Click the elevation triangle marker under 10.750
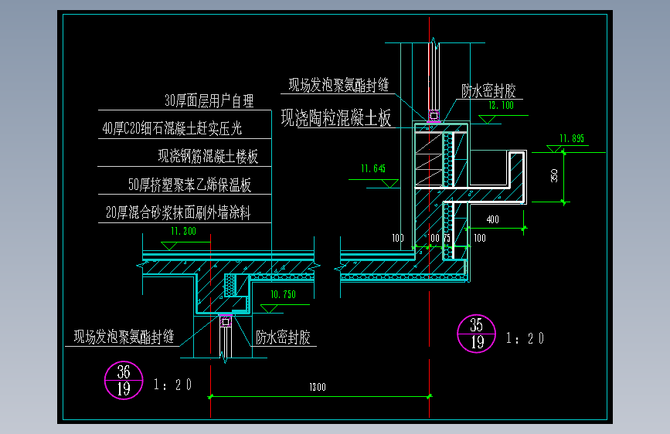Image resolution: width=670 pixels, height=434 pixels. [269, 308]
